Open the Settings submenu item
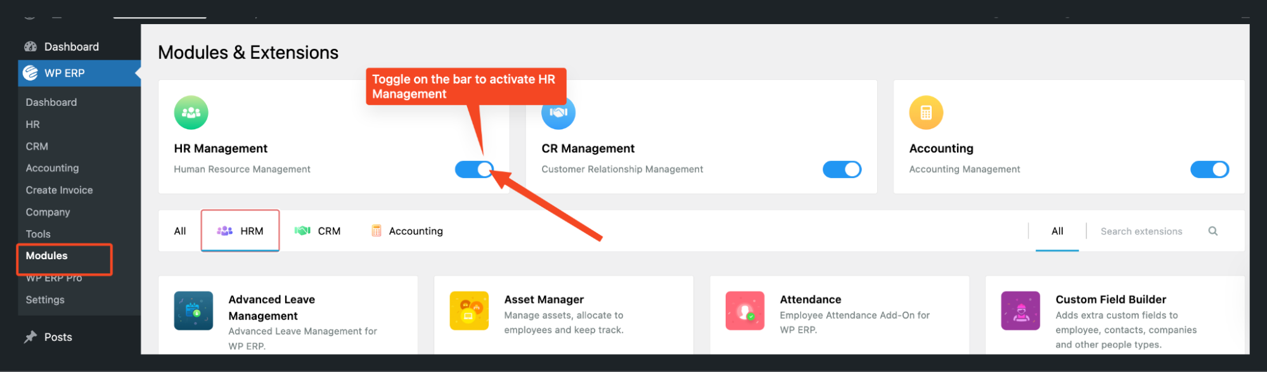The height and width of the screenshot is (372, 1267). coord(45,300)
